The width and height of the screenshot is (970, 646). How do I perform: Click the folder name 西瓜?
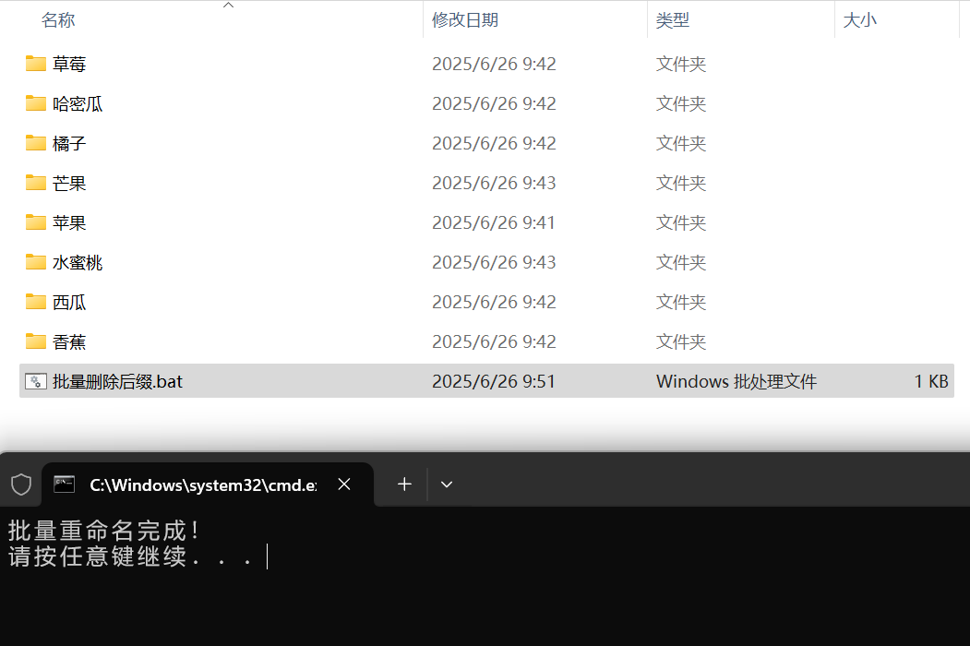(69, 302)
